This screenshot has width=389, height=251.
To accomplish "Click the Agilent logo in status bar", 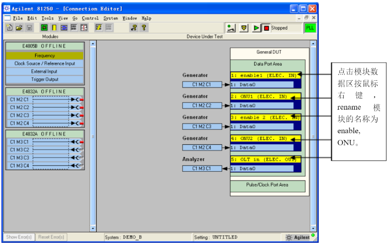I will click(298, 237).
